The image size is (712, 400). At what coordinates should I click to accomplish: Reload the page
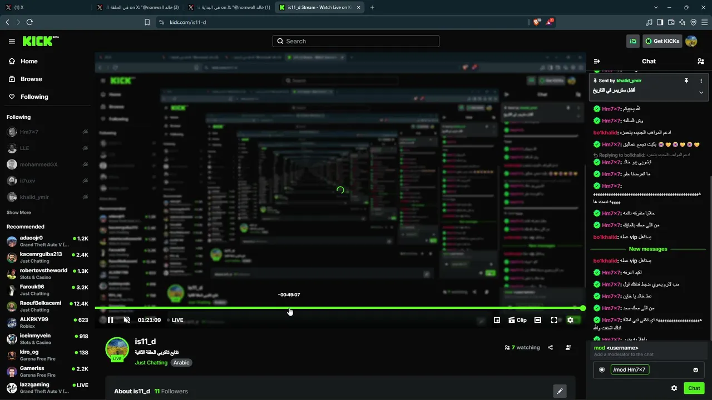(x=29, y=22)
